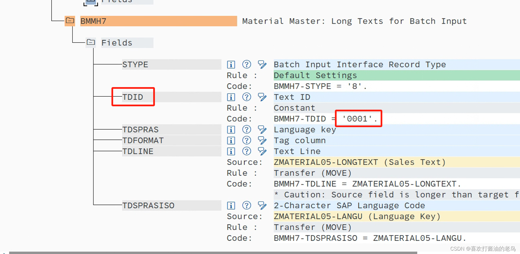Click the documentation icon beside TDSPRASISO
This screenshot has width=520, height=254.
point(231,205)
